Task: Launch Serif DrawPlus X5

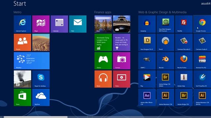Action: pos(202,79)
